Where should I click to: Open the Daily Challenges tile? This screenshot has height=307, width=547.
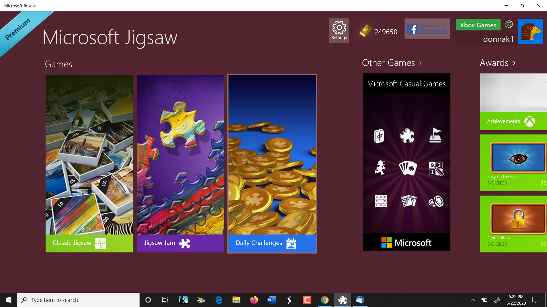click(x=272, y=163)
